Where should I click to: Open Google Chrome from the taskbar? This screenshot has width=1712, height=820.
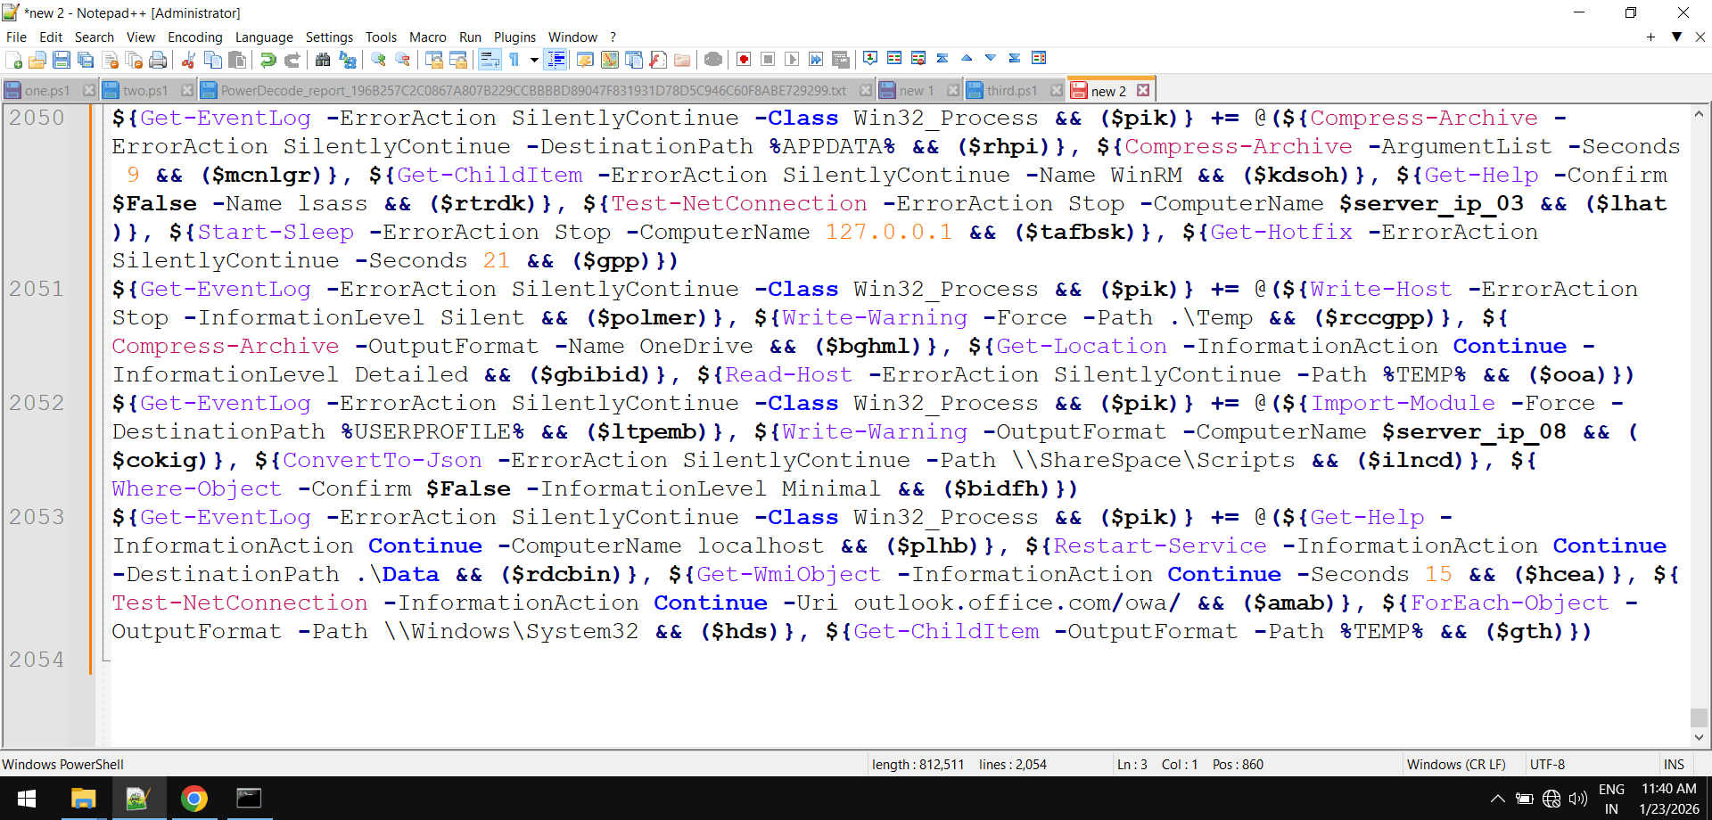(194, 799)
